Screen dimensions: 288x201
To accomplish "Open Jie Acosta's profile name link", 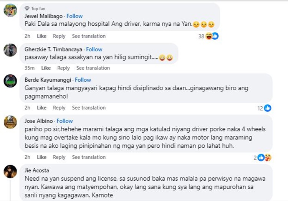I will 35,170.
